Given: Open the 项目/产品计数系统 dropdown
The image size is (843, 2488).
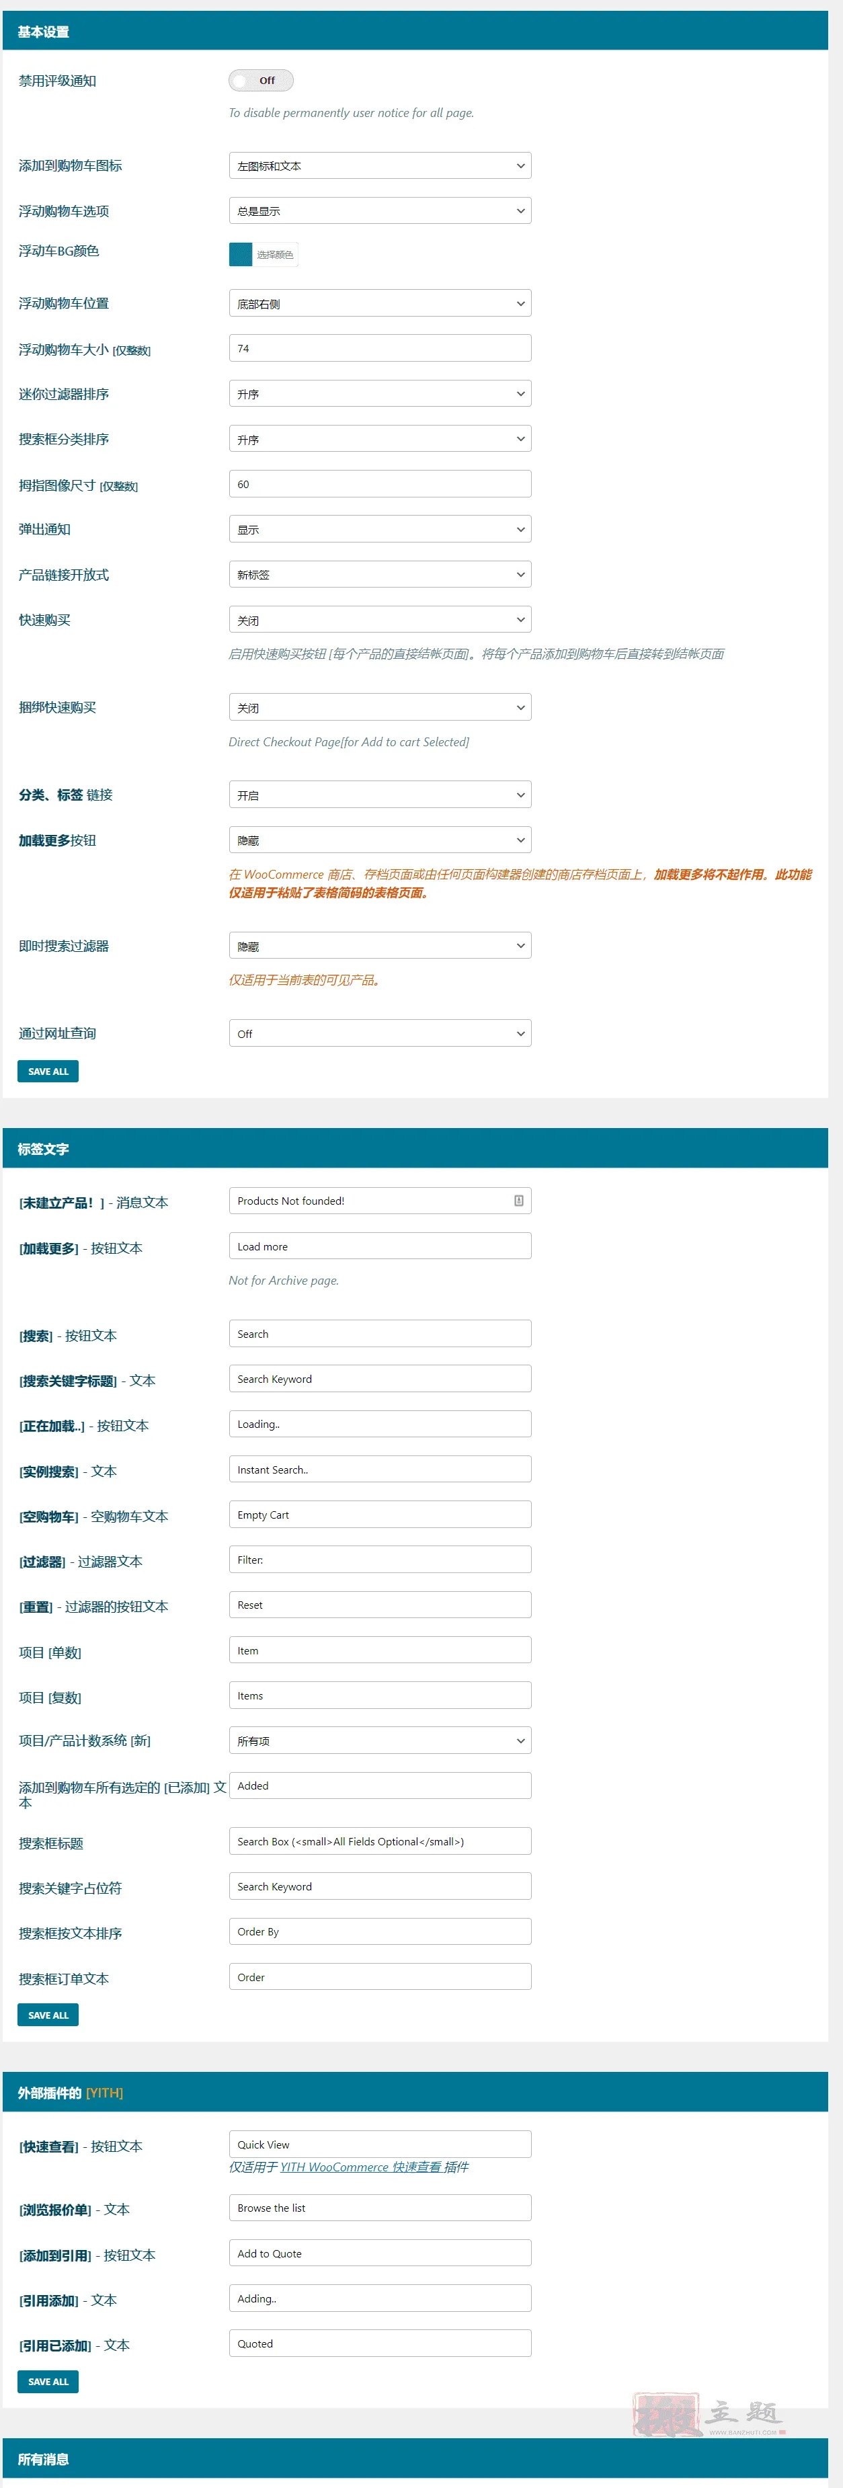Looking at the screenshot, I should pyautogui.click(x=380, y=1740).
